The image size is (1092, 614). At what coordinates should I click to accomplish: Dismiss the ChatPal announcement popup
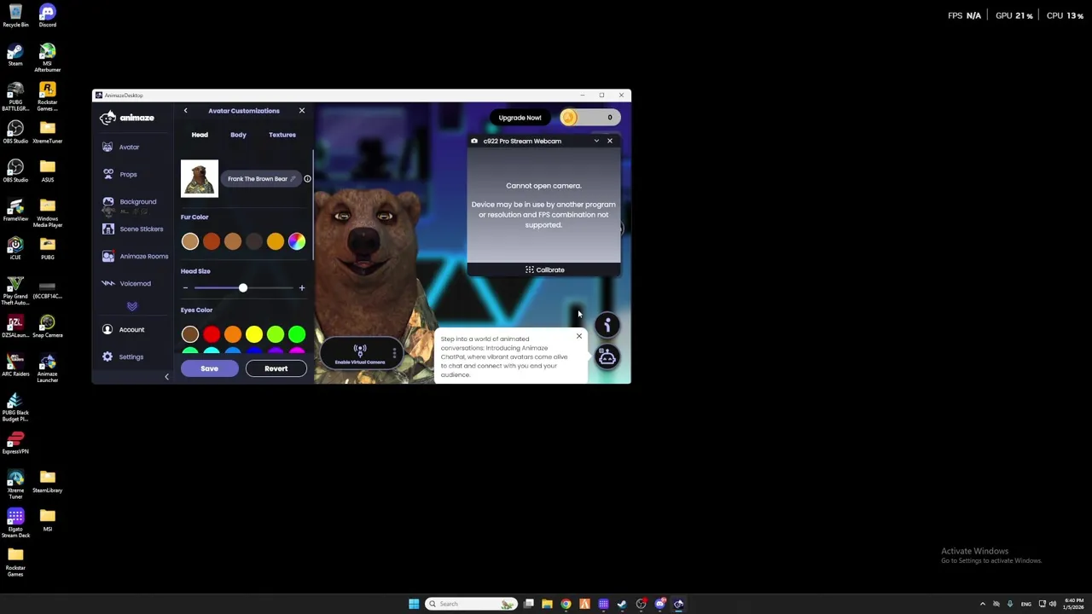578,336
